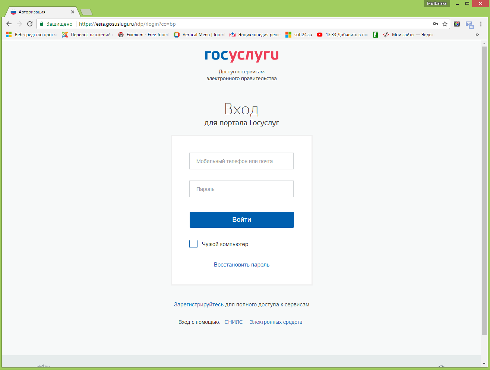The image size is (490, 370).
Task: Click the address bar URL
Action: [127, 24]
